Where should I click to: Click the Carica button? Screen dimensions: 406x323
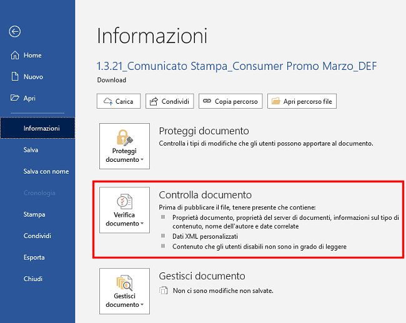coord(119,101)
